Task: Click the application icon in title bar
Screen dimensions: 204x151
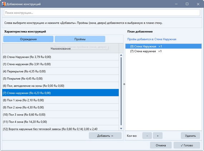Action: point(4,4)
